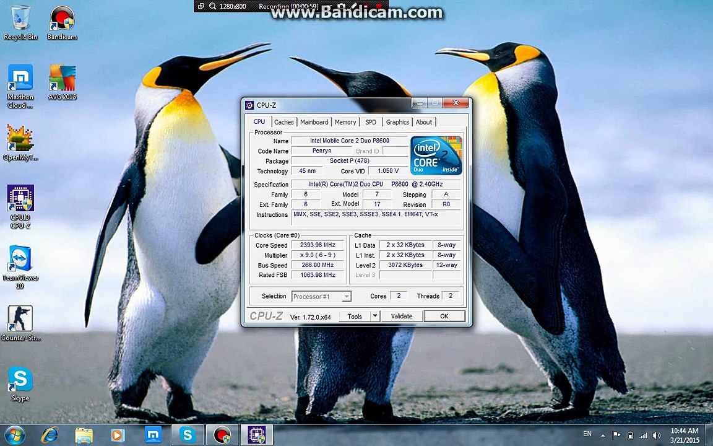Image resolution: width=713 pixels, height=446 pixels.
Task: Click the Rated FSB value 1063.98 MHz
Action: tap(318, 275)
